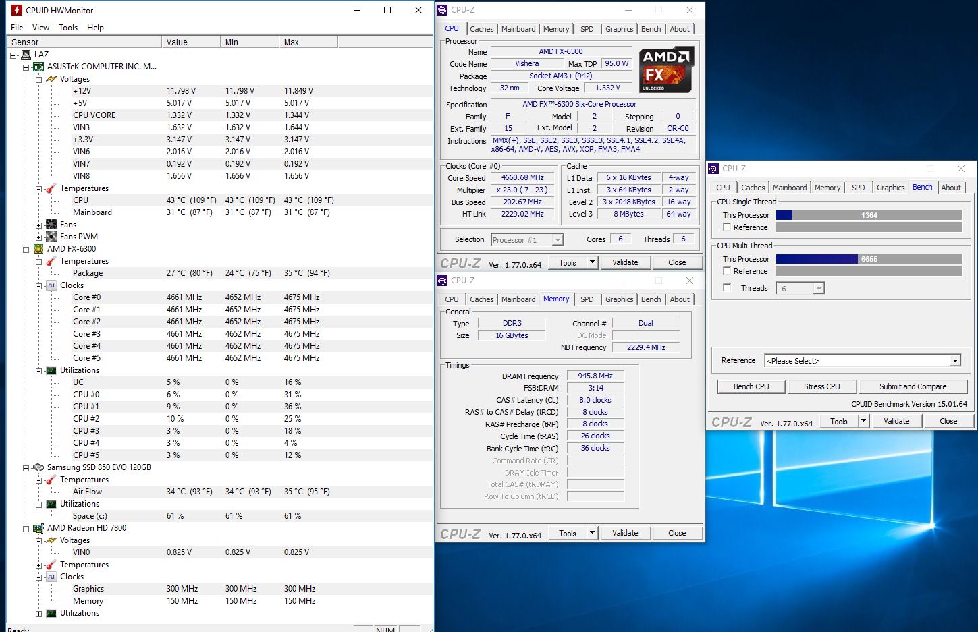Click the Stress CPU button
Image resolution: width=978 pixels, height=632 pixels.
822,386
